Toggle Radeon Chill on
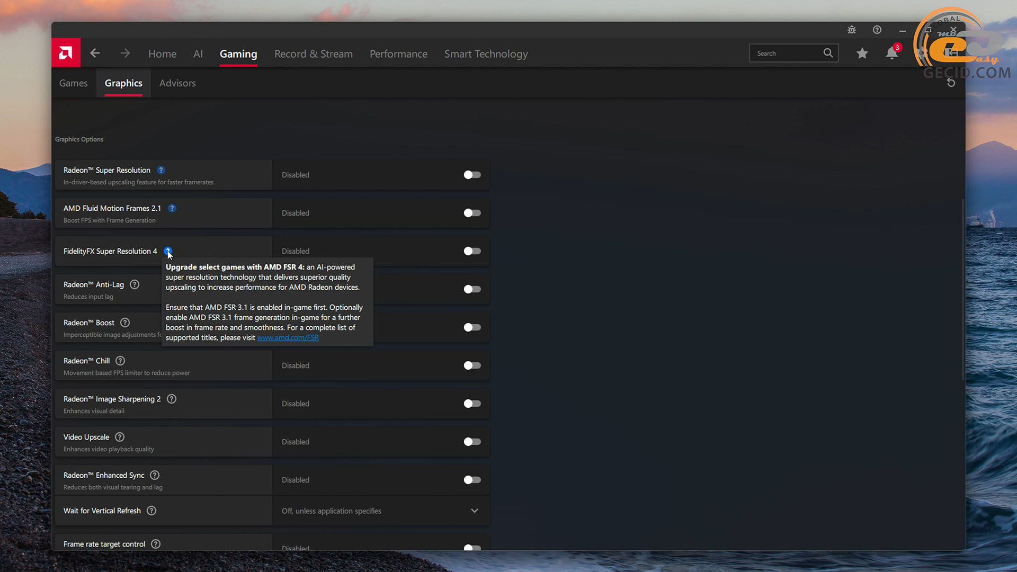Image resolution: width=1017 pixels, height=572 pixels. point(472,365)
